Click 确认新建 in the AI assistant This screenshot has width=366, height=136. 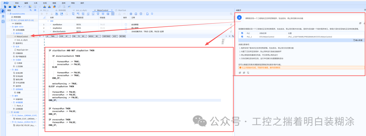point(358,40)
